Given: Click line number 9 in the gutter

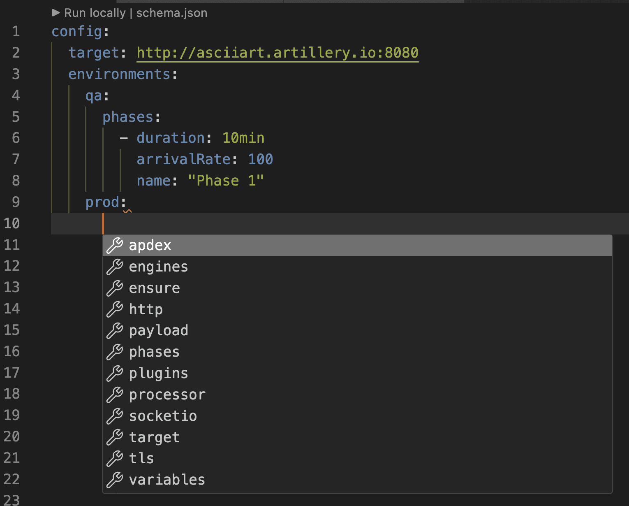Looking at the screenshot, I should pos(16,202).
